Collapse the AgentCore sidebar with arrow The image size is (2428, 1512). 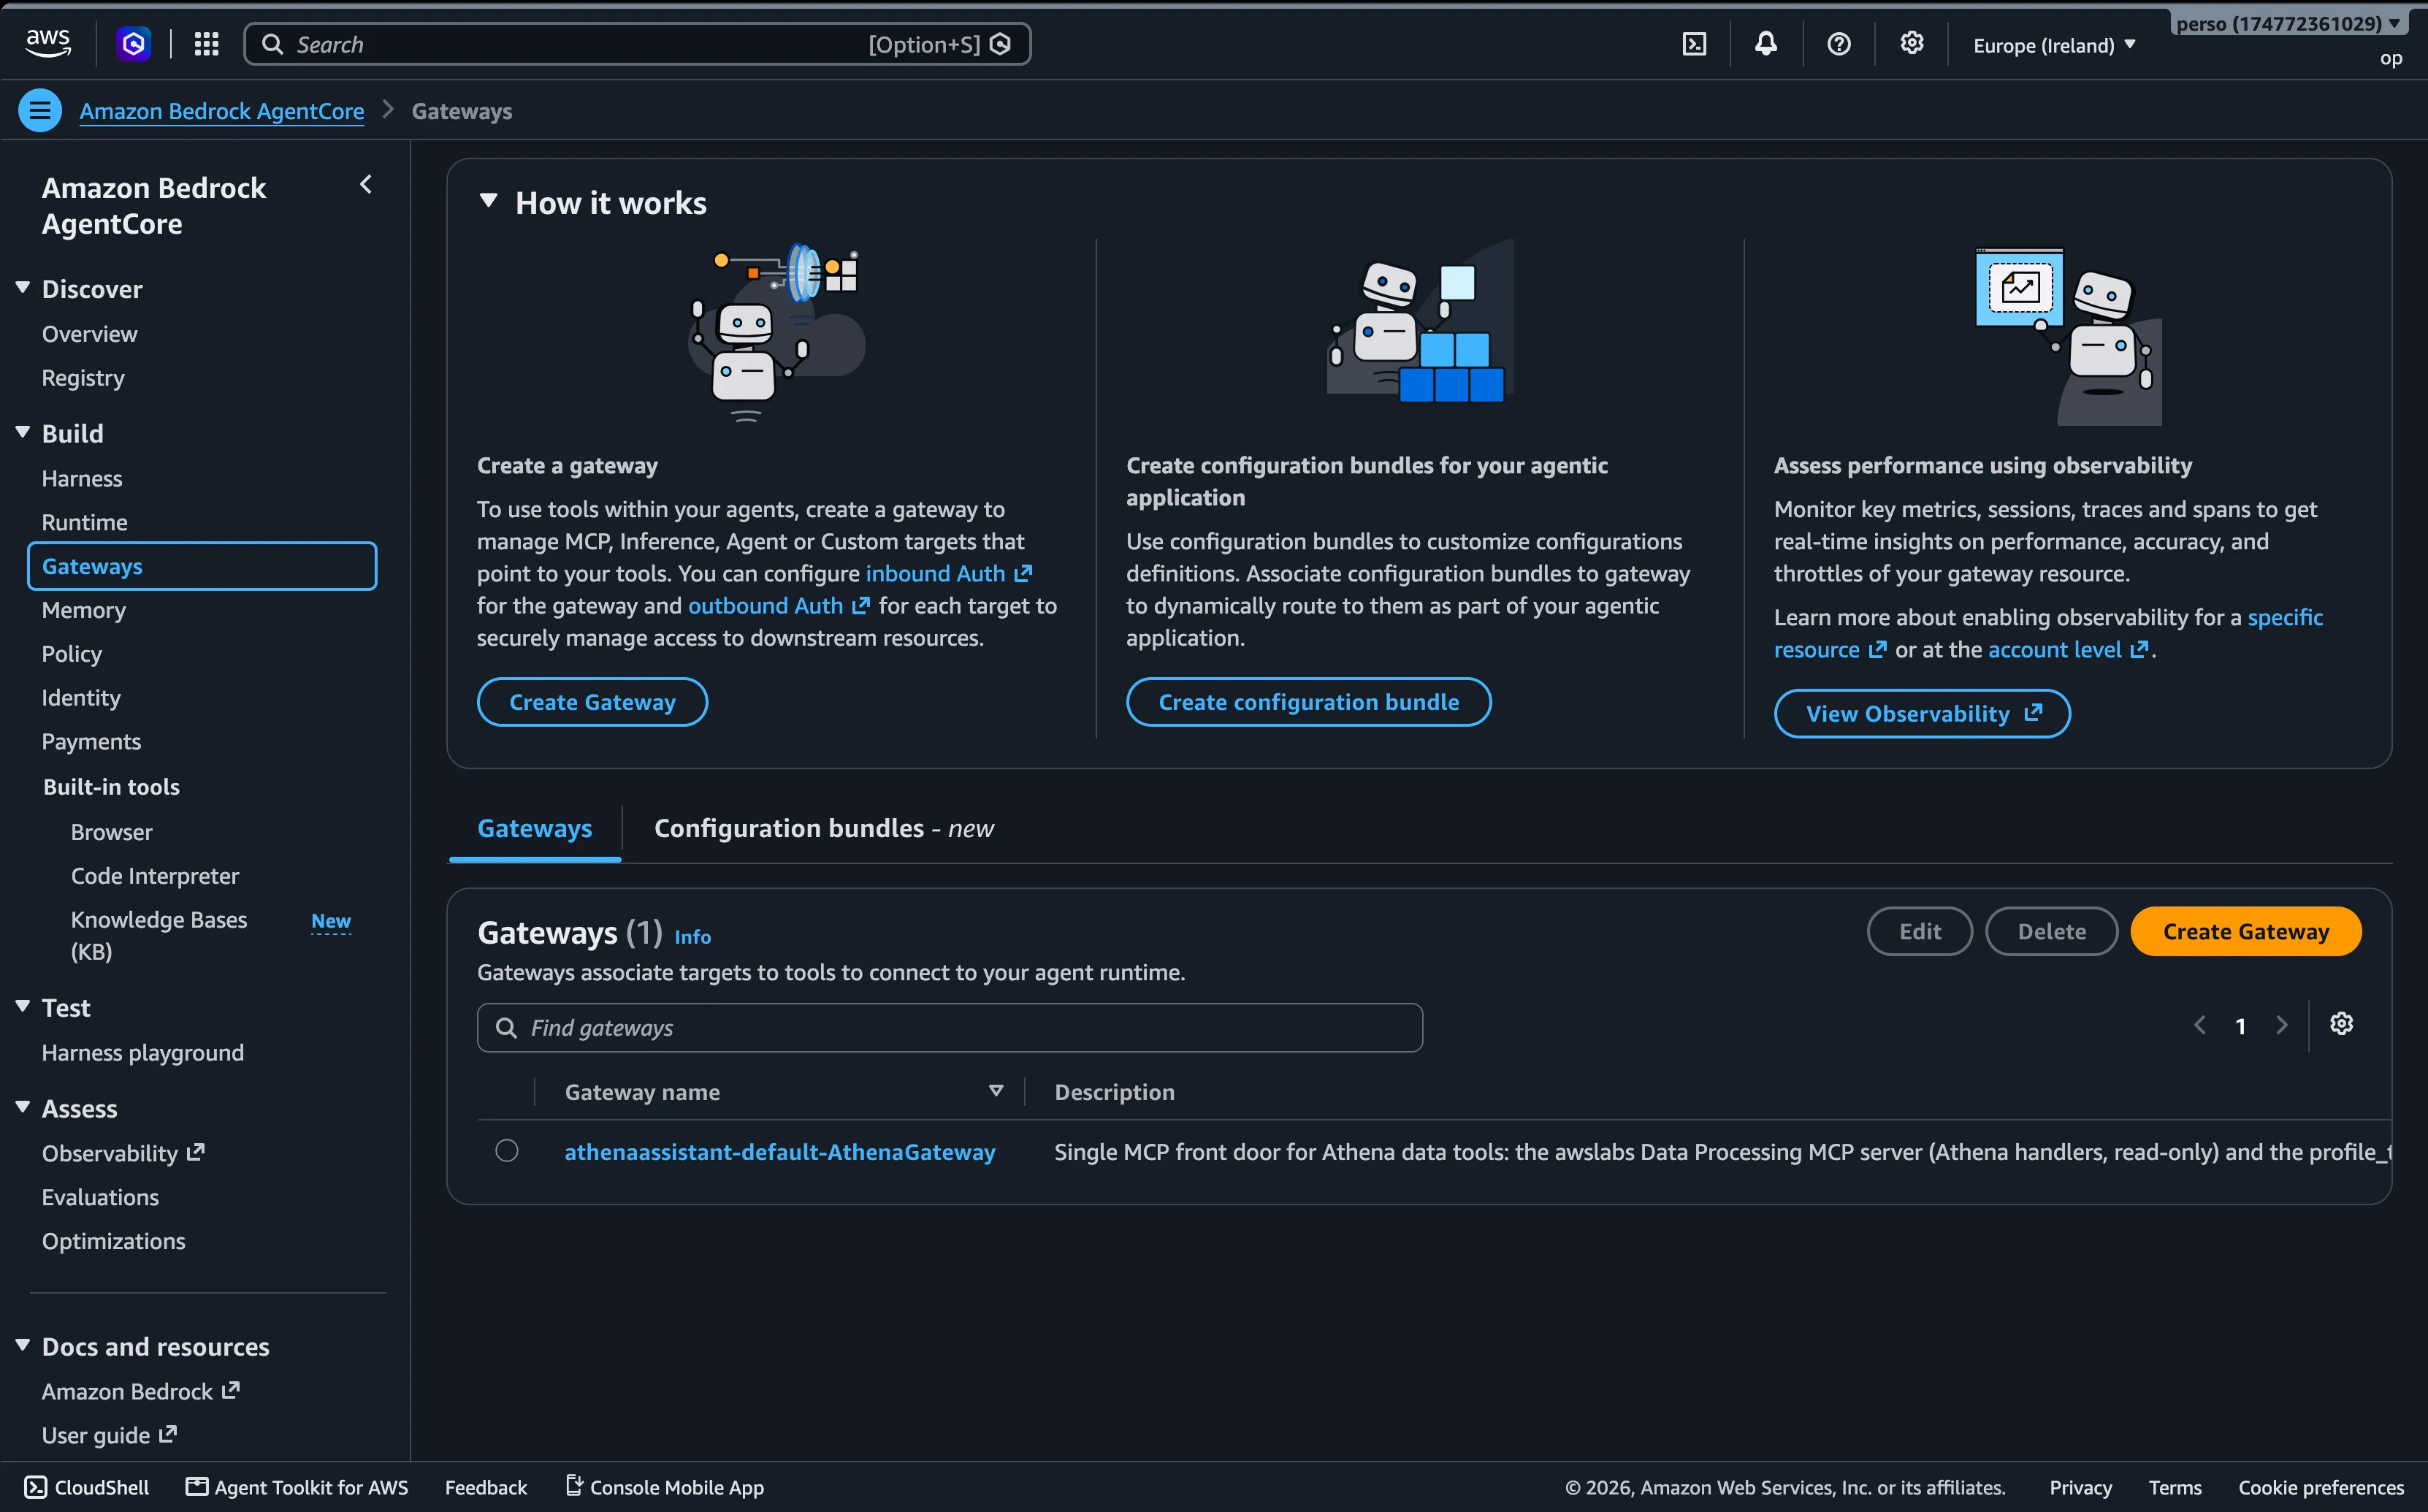(366, 185)
